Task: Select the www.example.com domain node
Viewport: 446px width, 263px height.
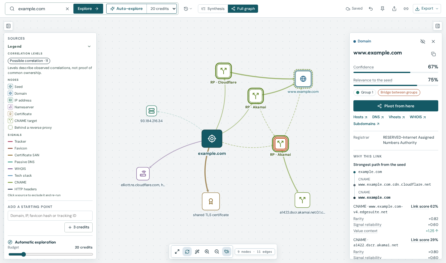Action: coord(303,79)
